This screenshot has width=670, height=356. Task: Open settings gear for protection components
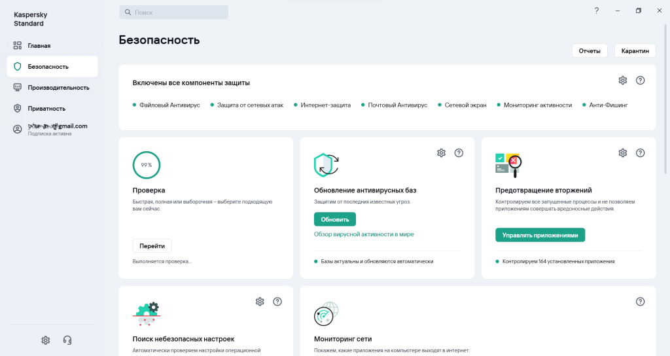pos(622,80)
